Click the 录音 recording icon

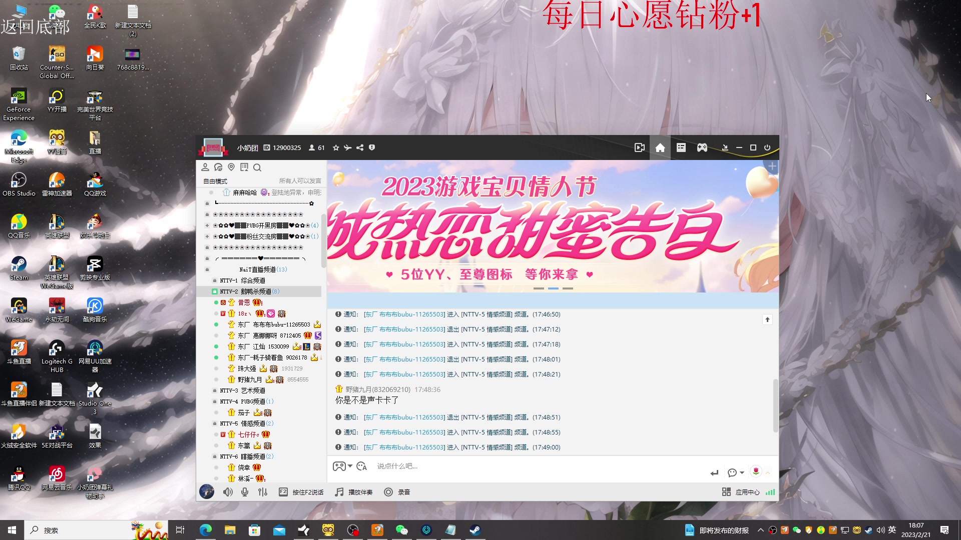[398, 492]
